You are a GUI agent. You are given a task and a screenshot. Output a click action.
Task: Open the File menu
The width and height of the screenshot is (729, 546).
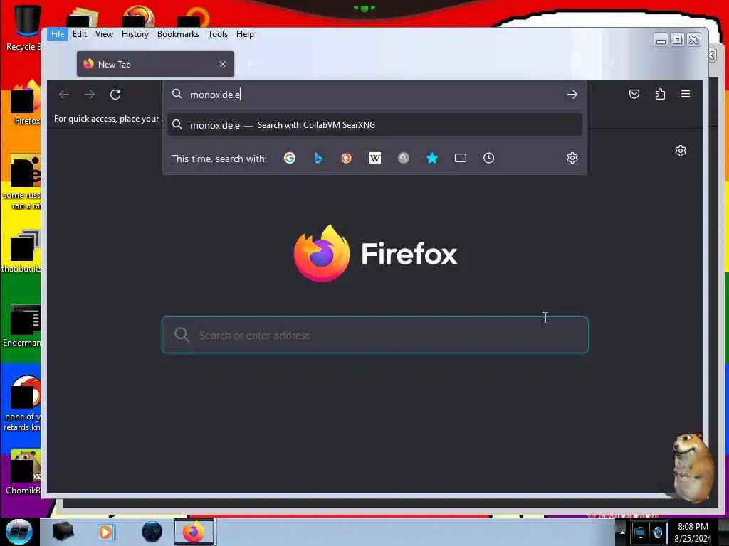pyautogui.click(x=58, y=34)
